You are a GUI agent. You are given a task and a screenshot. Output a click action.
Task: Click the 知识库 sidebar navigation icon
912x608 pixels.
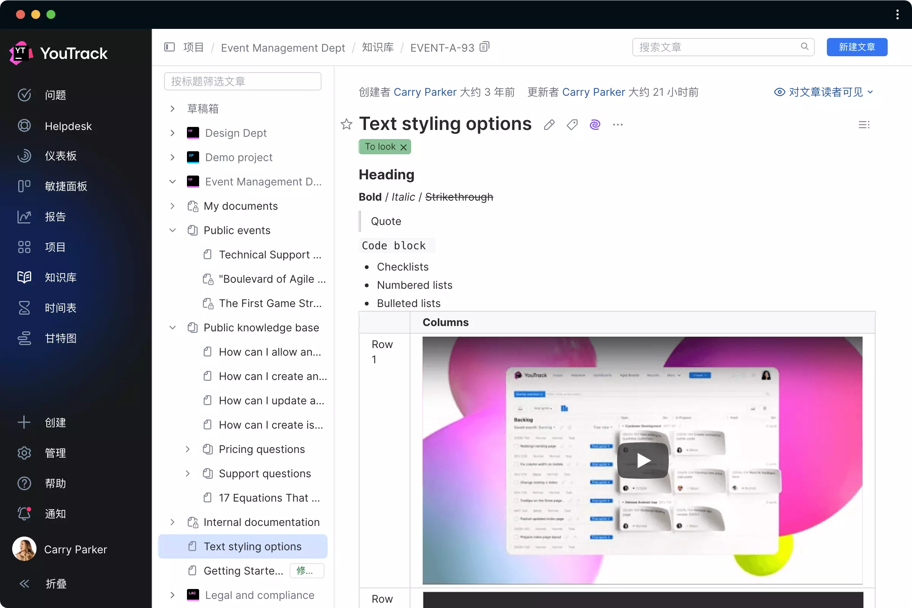[24, 277]
